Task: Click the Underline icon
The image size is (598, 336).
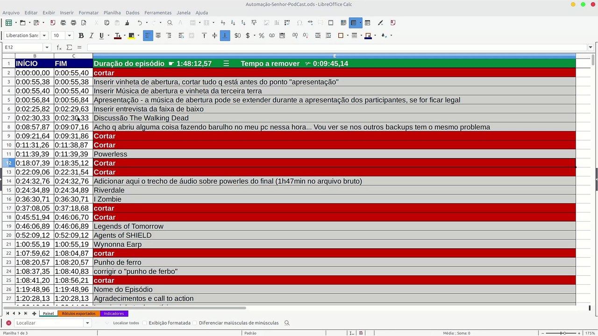Action: (x=101, y=35)
